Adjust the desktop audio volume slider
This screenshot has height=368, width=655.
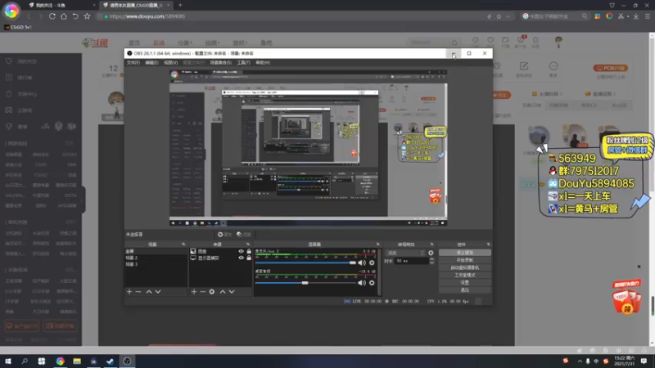[305, 282]
